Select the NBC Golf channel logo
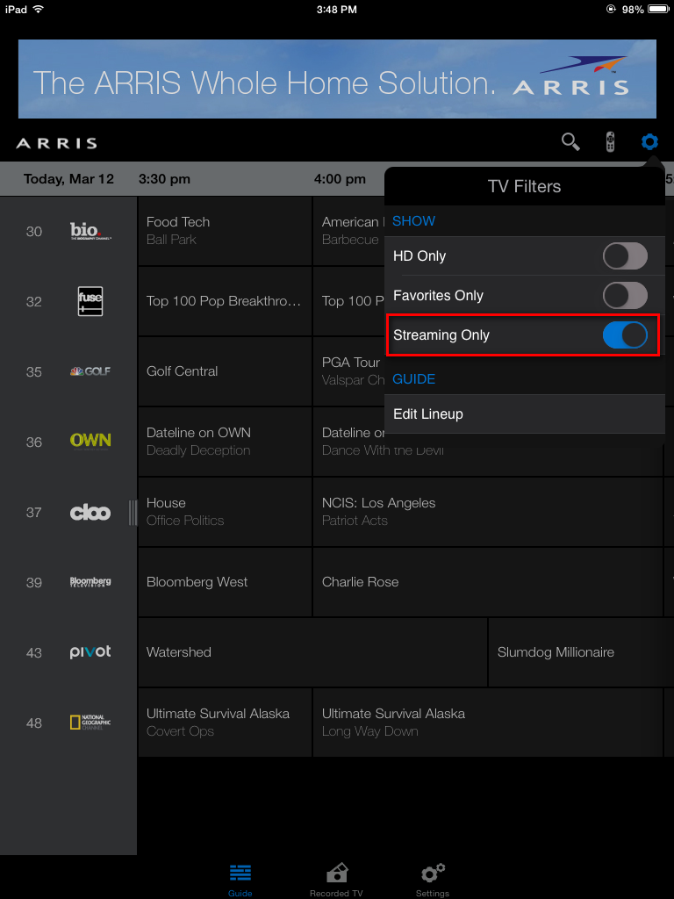The width and height of the screenshot is (674, 899). tap(90, 371)
